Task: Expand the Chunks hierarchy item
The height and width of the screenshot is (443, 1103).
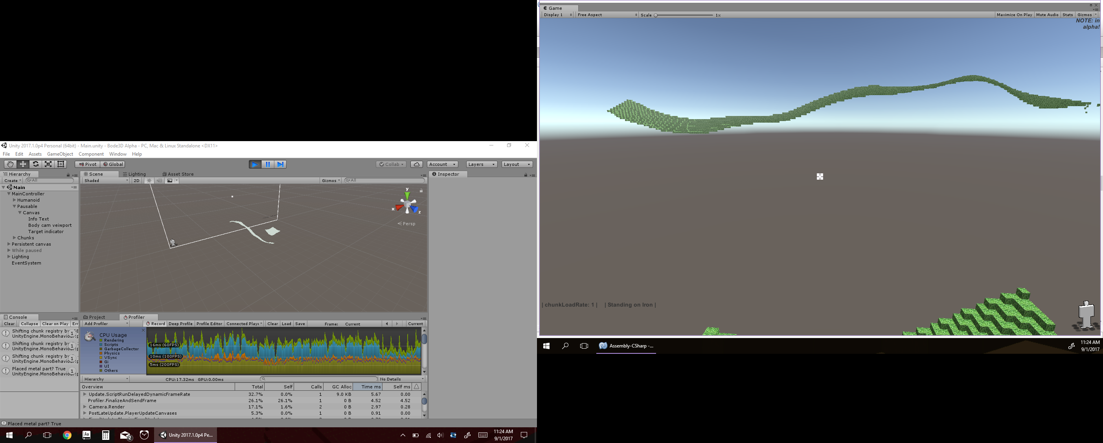Action: click(x=15, y=238)
